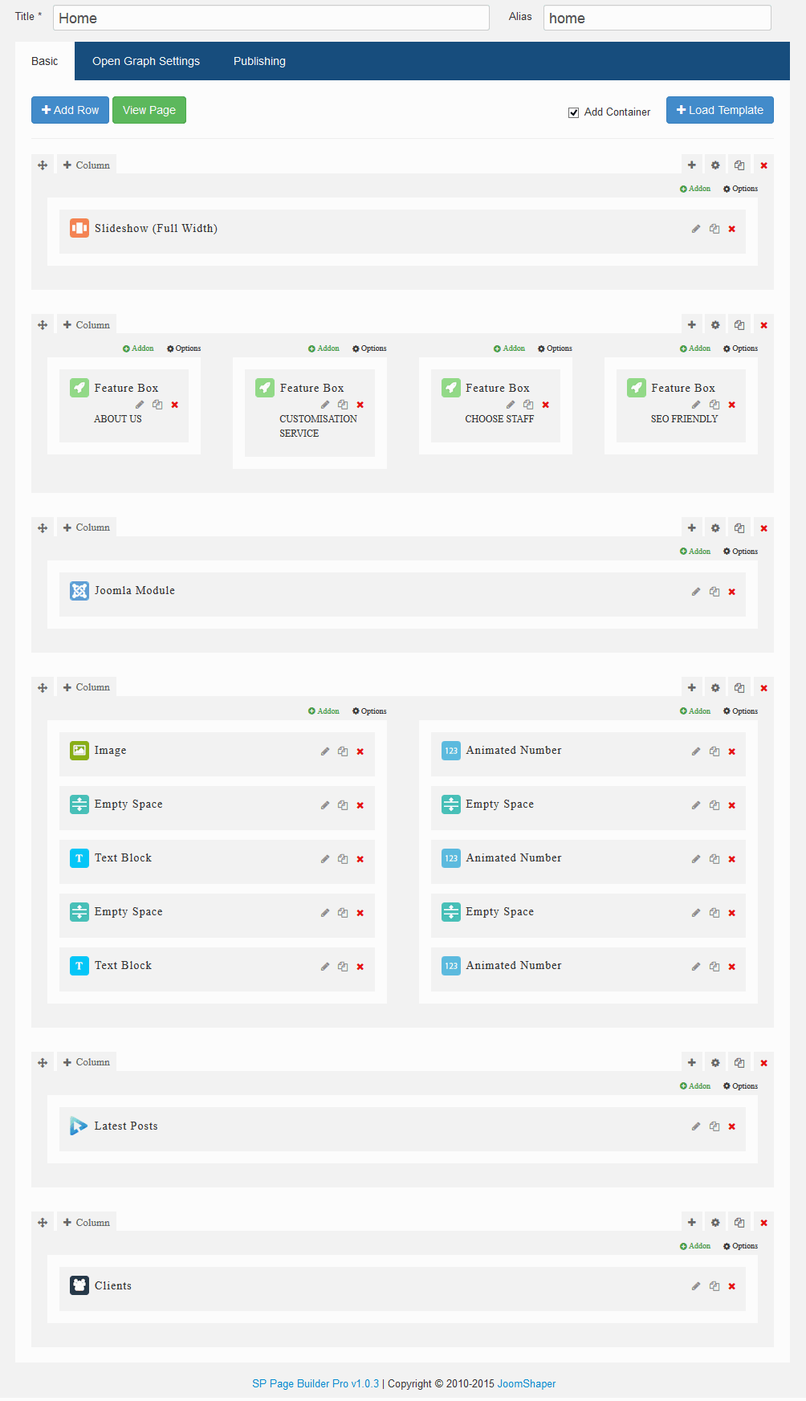Open Options for Latest Posts column
This screenshot has width=806, height=1401.
(740, 1086)
